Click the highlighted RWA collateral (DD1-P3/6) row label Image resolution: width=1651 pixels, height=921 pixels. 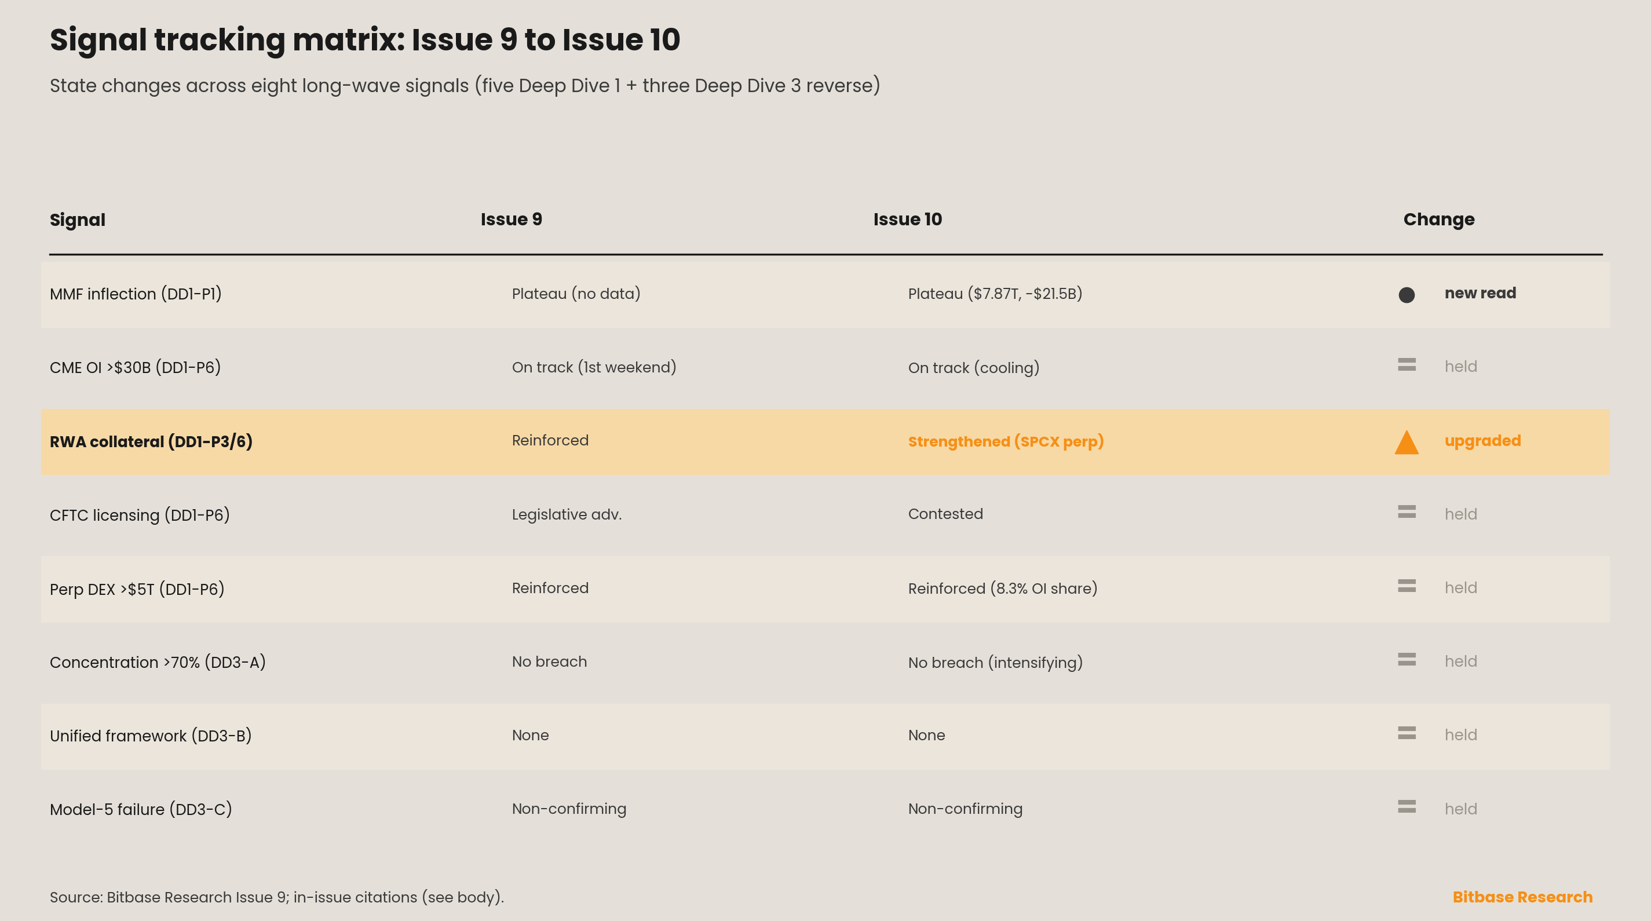point(151,441)
